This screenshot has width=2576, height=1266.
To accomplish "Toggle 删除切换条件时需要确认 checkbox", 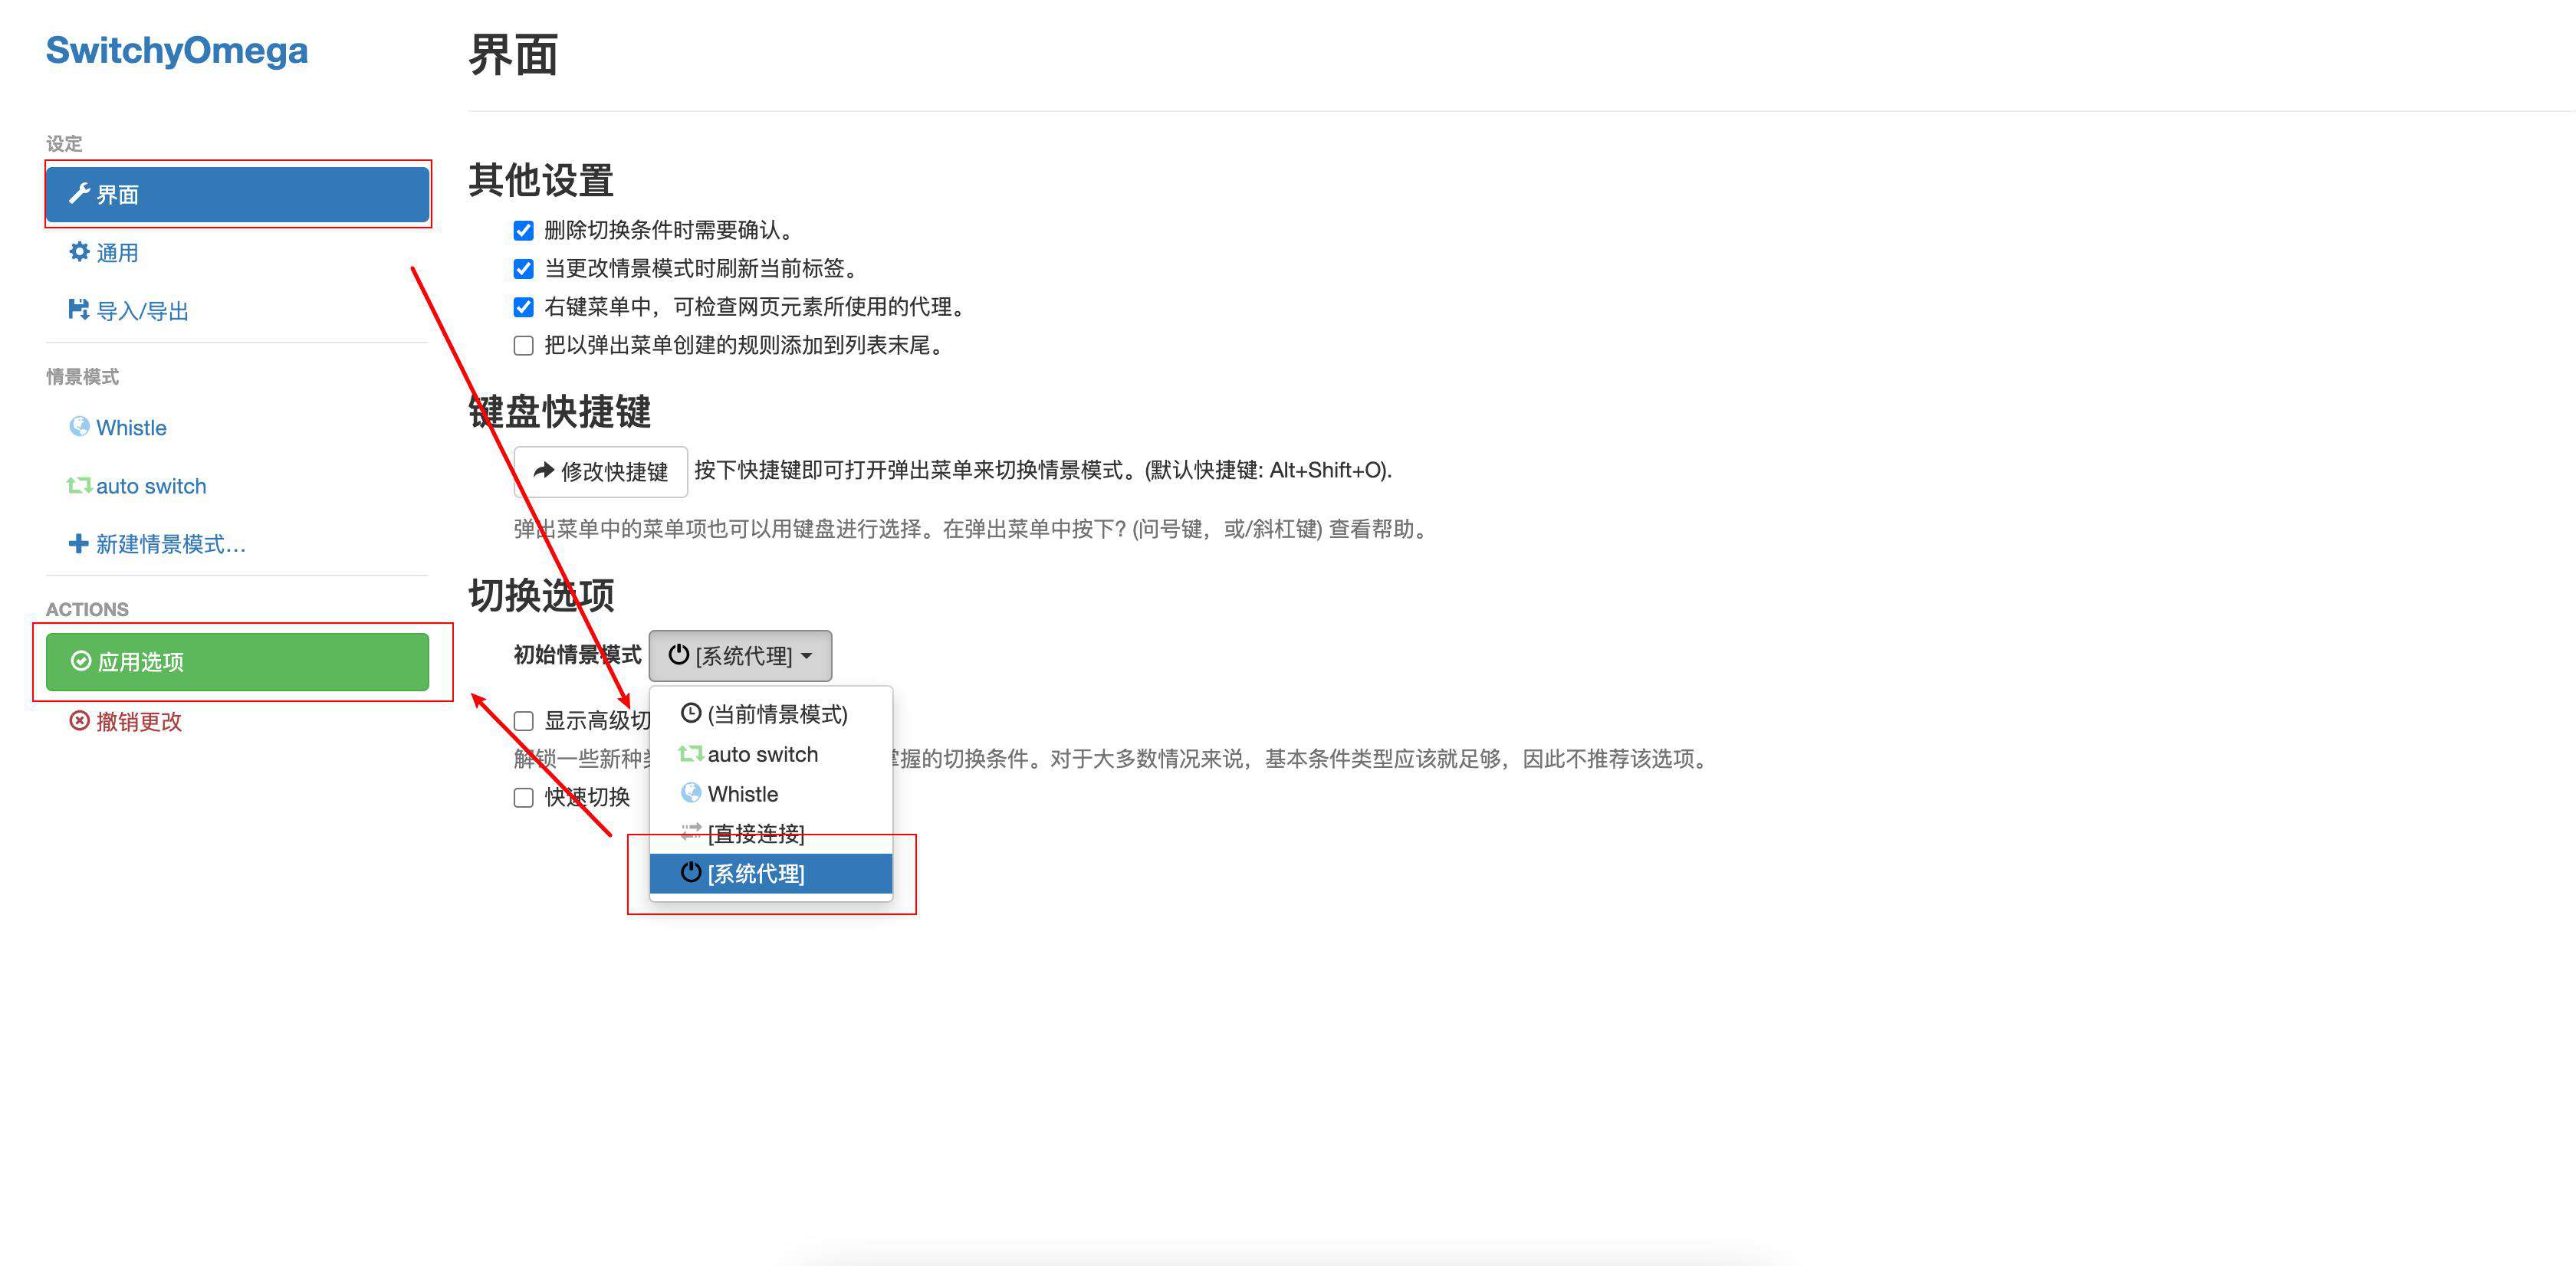I will [x=522, y=230].
